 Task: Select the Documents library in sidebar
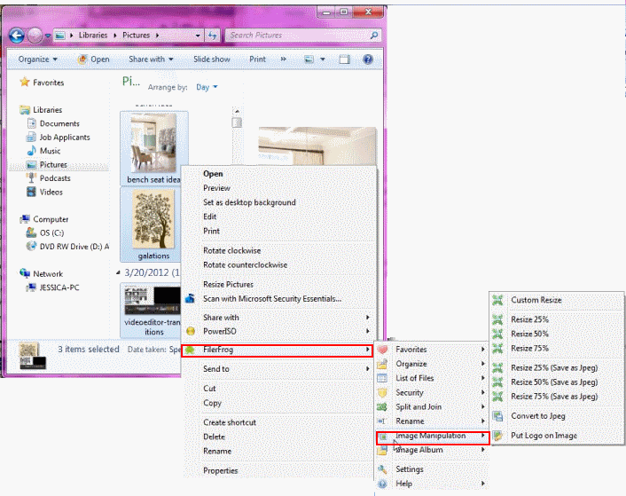[59, 123]
